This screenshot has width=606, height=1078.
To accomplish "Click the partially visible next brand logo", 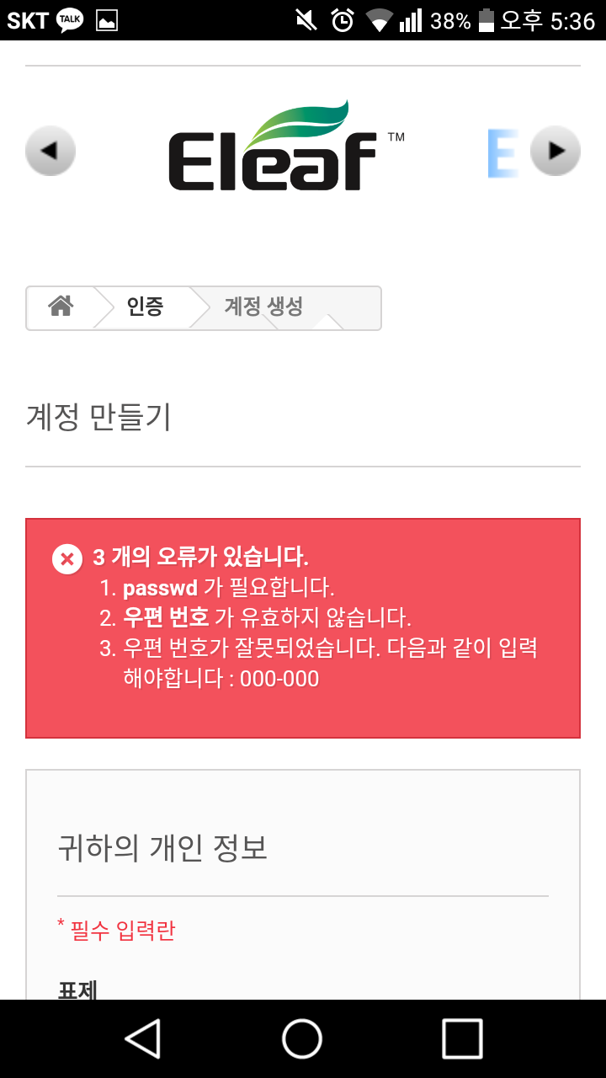I will 502,153.
